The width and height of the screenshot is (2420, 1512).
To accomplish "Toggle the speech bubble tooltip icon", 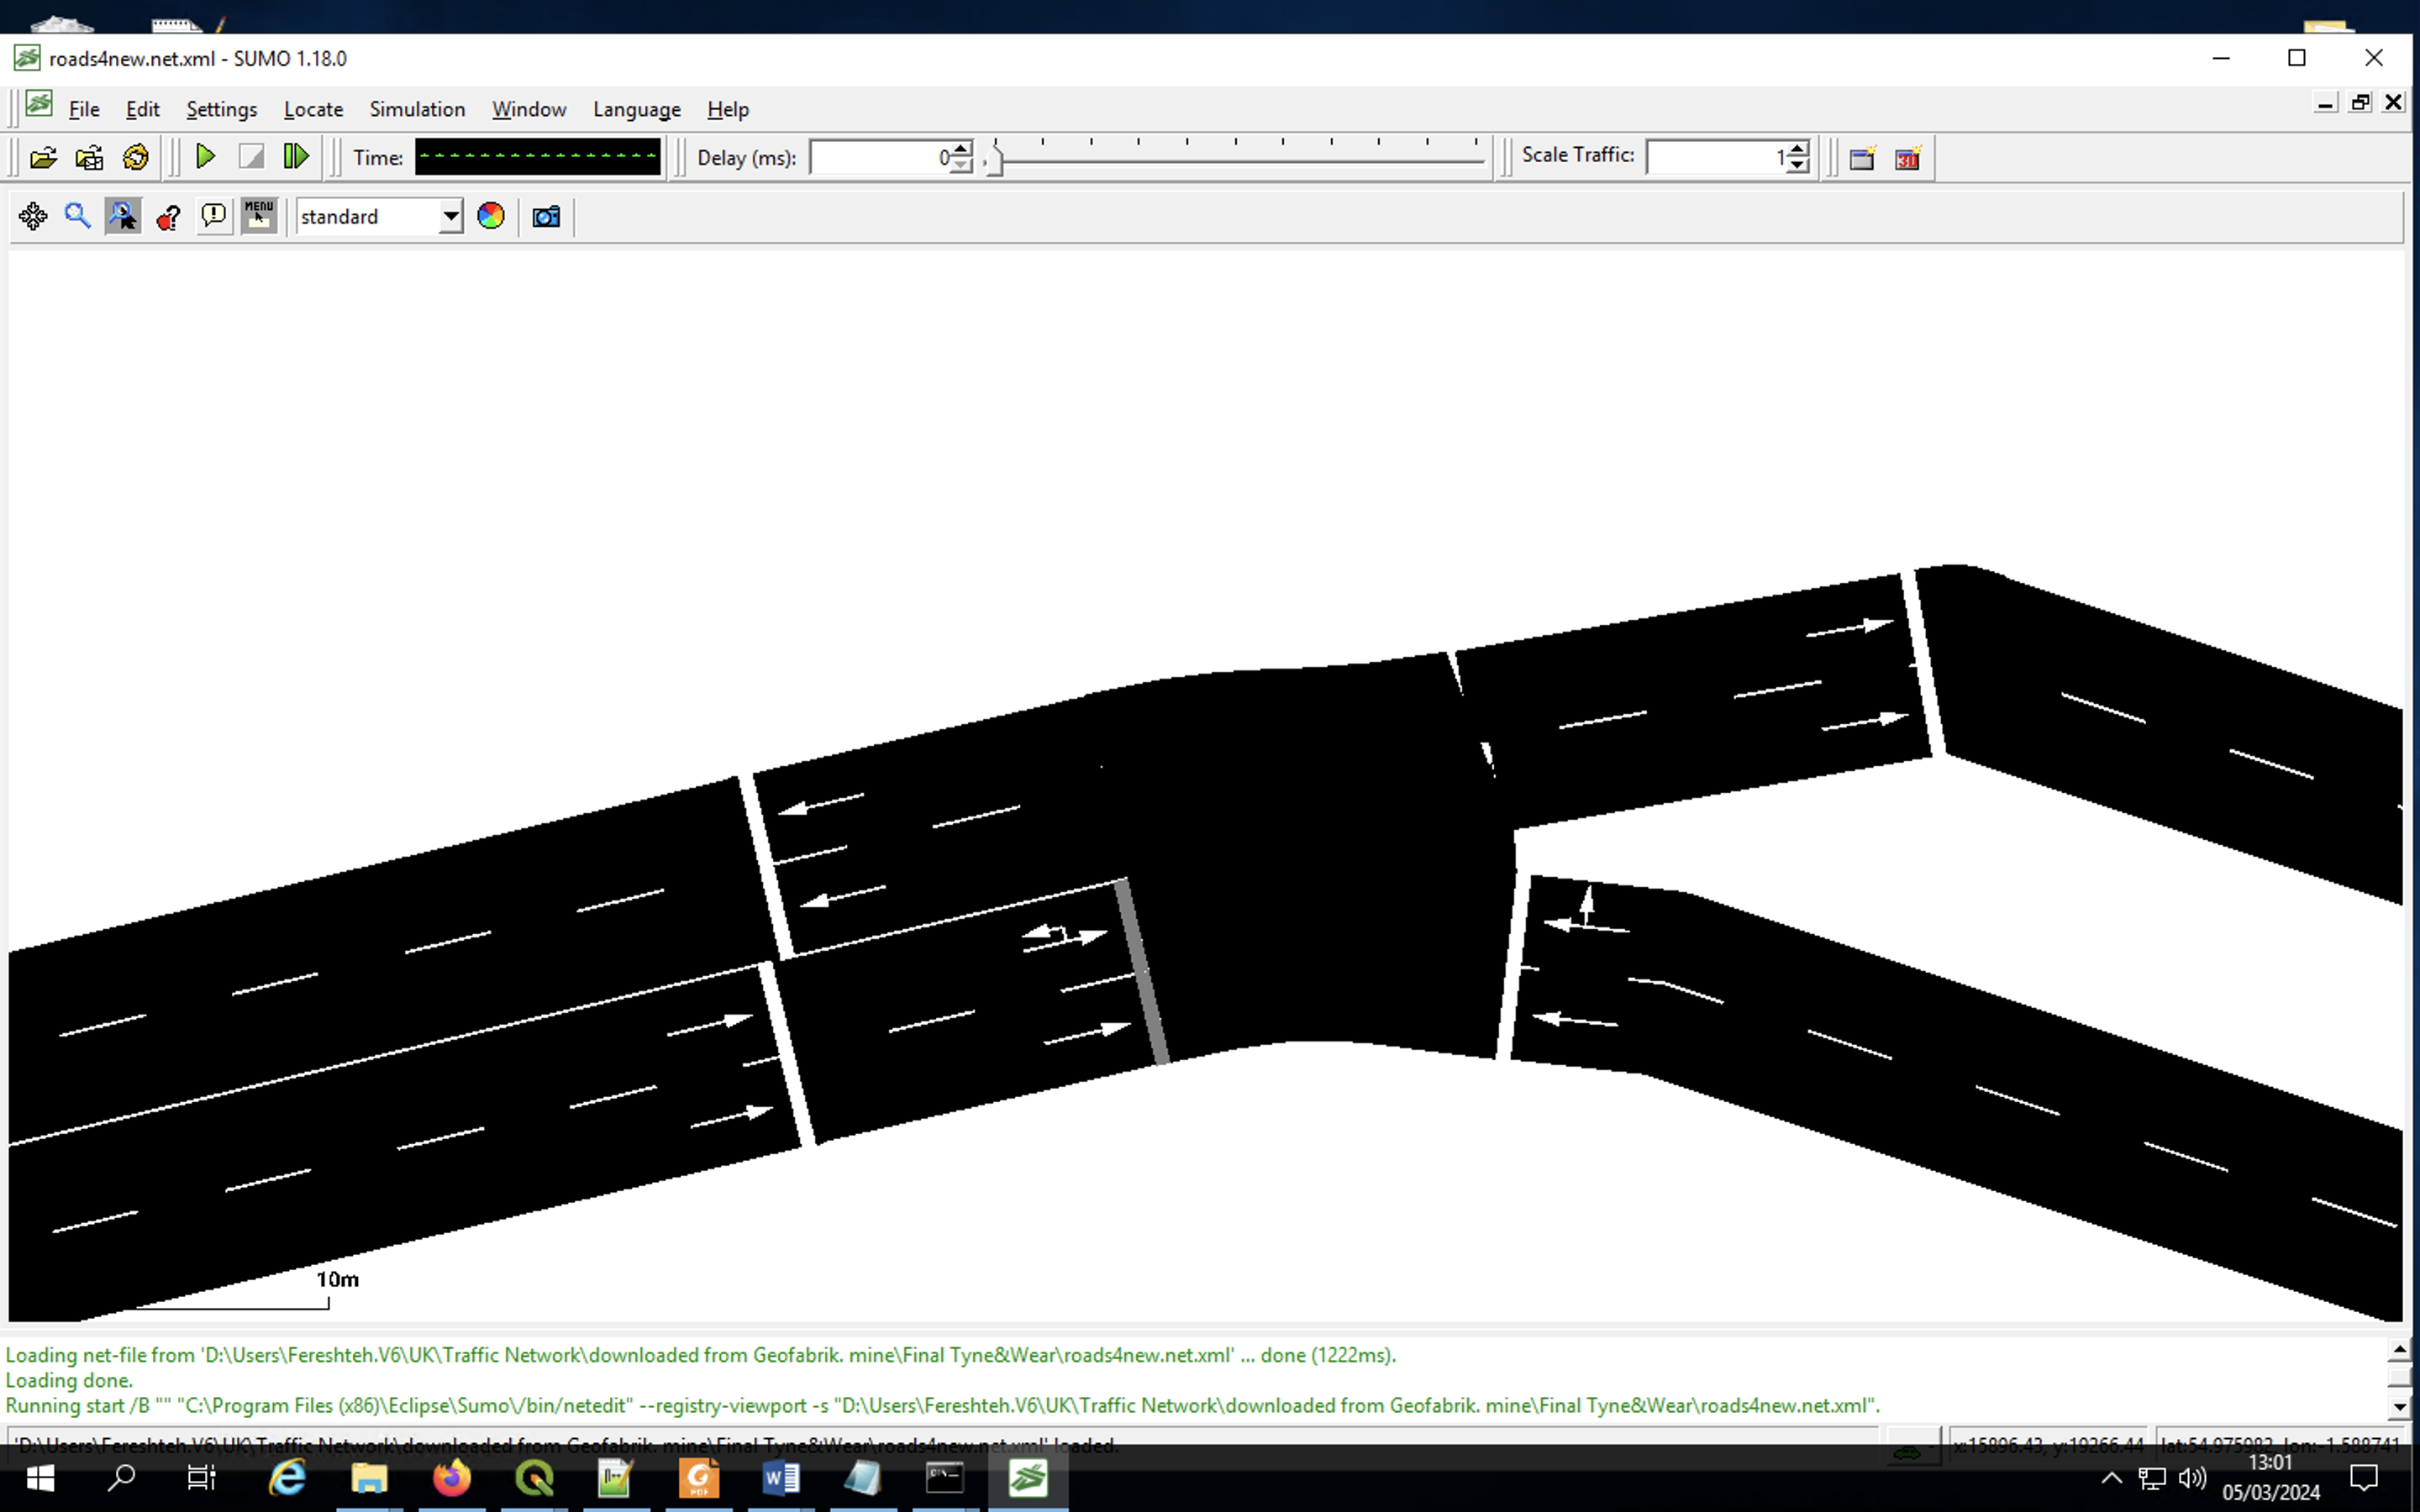I will click(213, 216).
